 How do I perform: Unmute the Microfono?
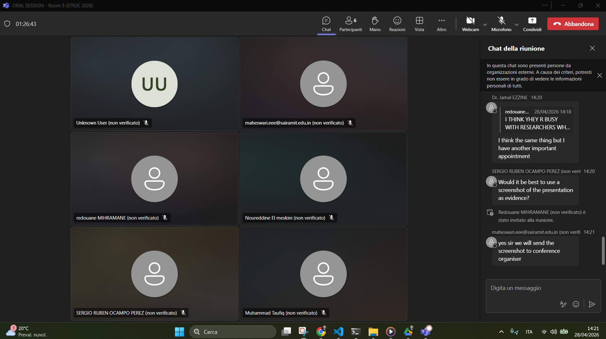pos(501,24)
